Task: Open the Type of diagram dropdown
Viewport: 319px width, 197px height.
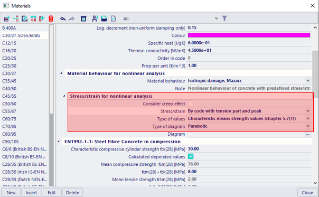Action: [x=308, y=126]
